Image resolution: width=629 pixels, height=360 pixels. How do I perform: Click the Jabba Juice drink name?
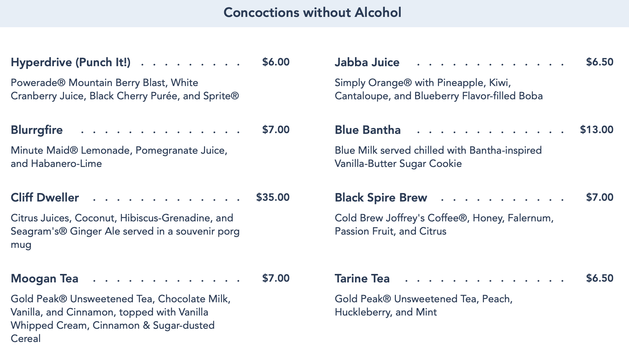pos(367,62)
